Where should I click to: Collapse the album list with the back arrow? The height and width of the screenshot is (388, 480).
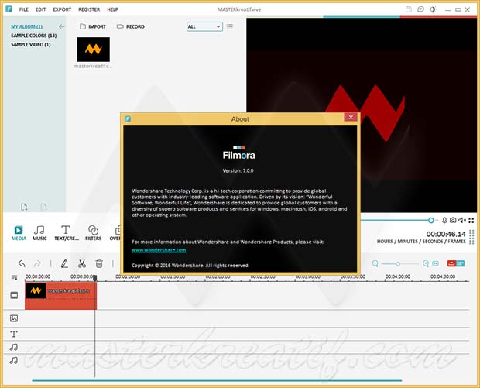[x=61, y=26]
